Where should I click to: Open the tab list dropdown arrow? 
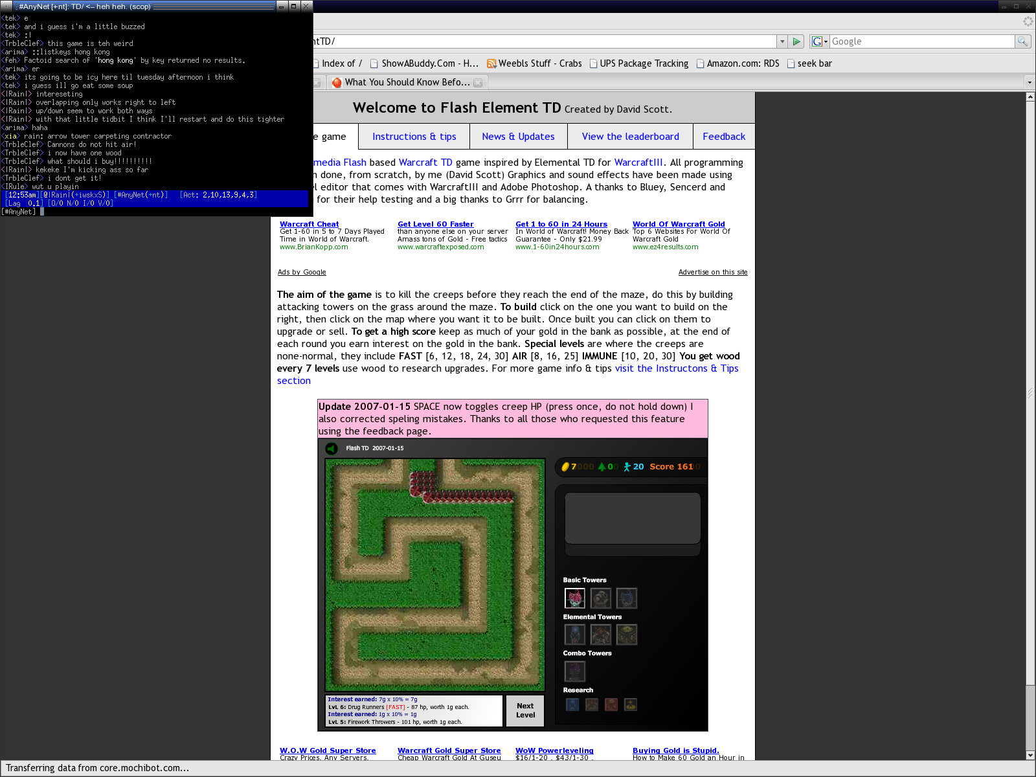point(1030,82)
